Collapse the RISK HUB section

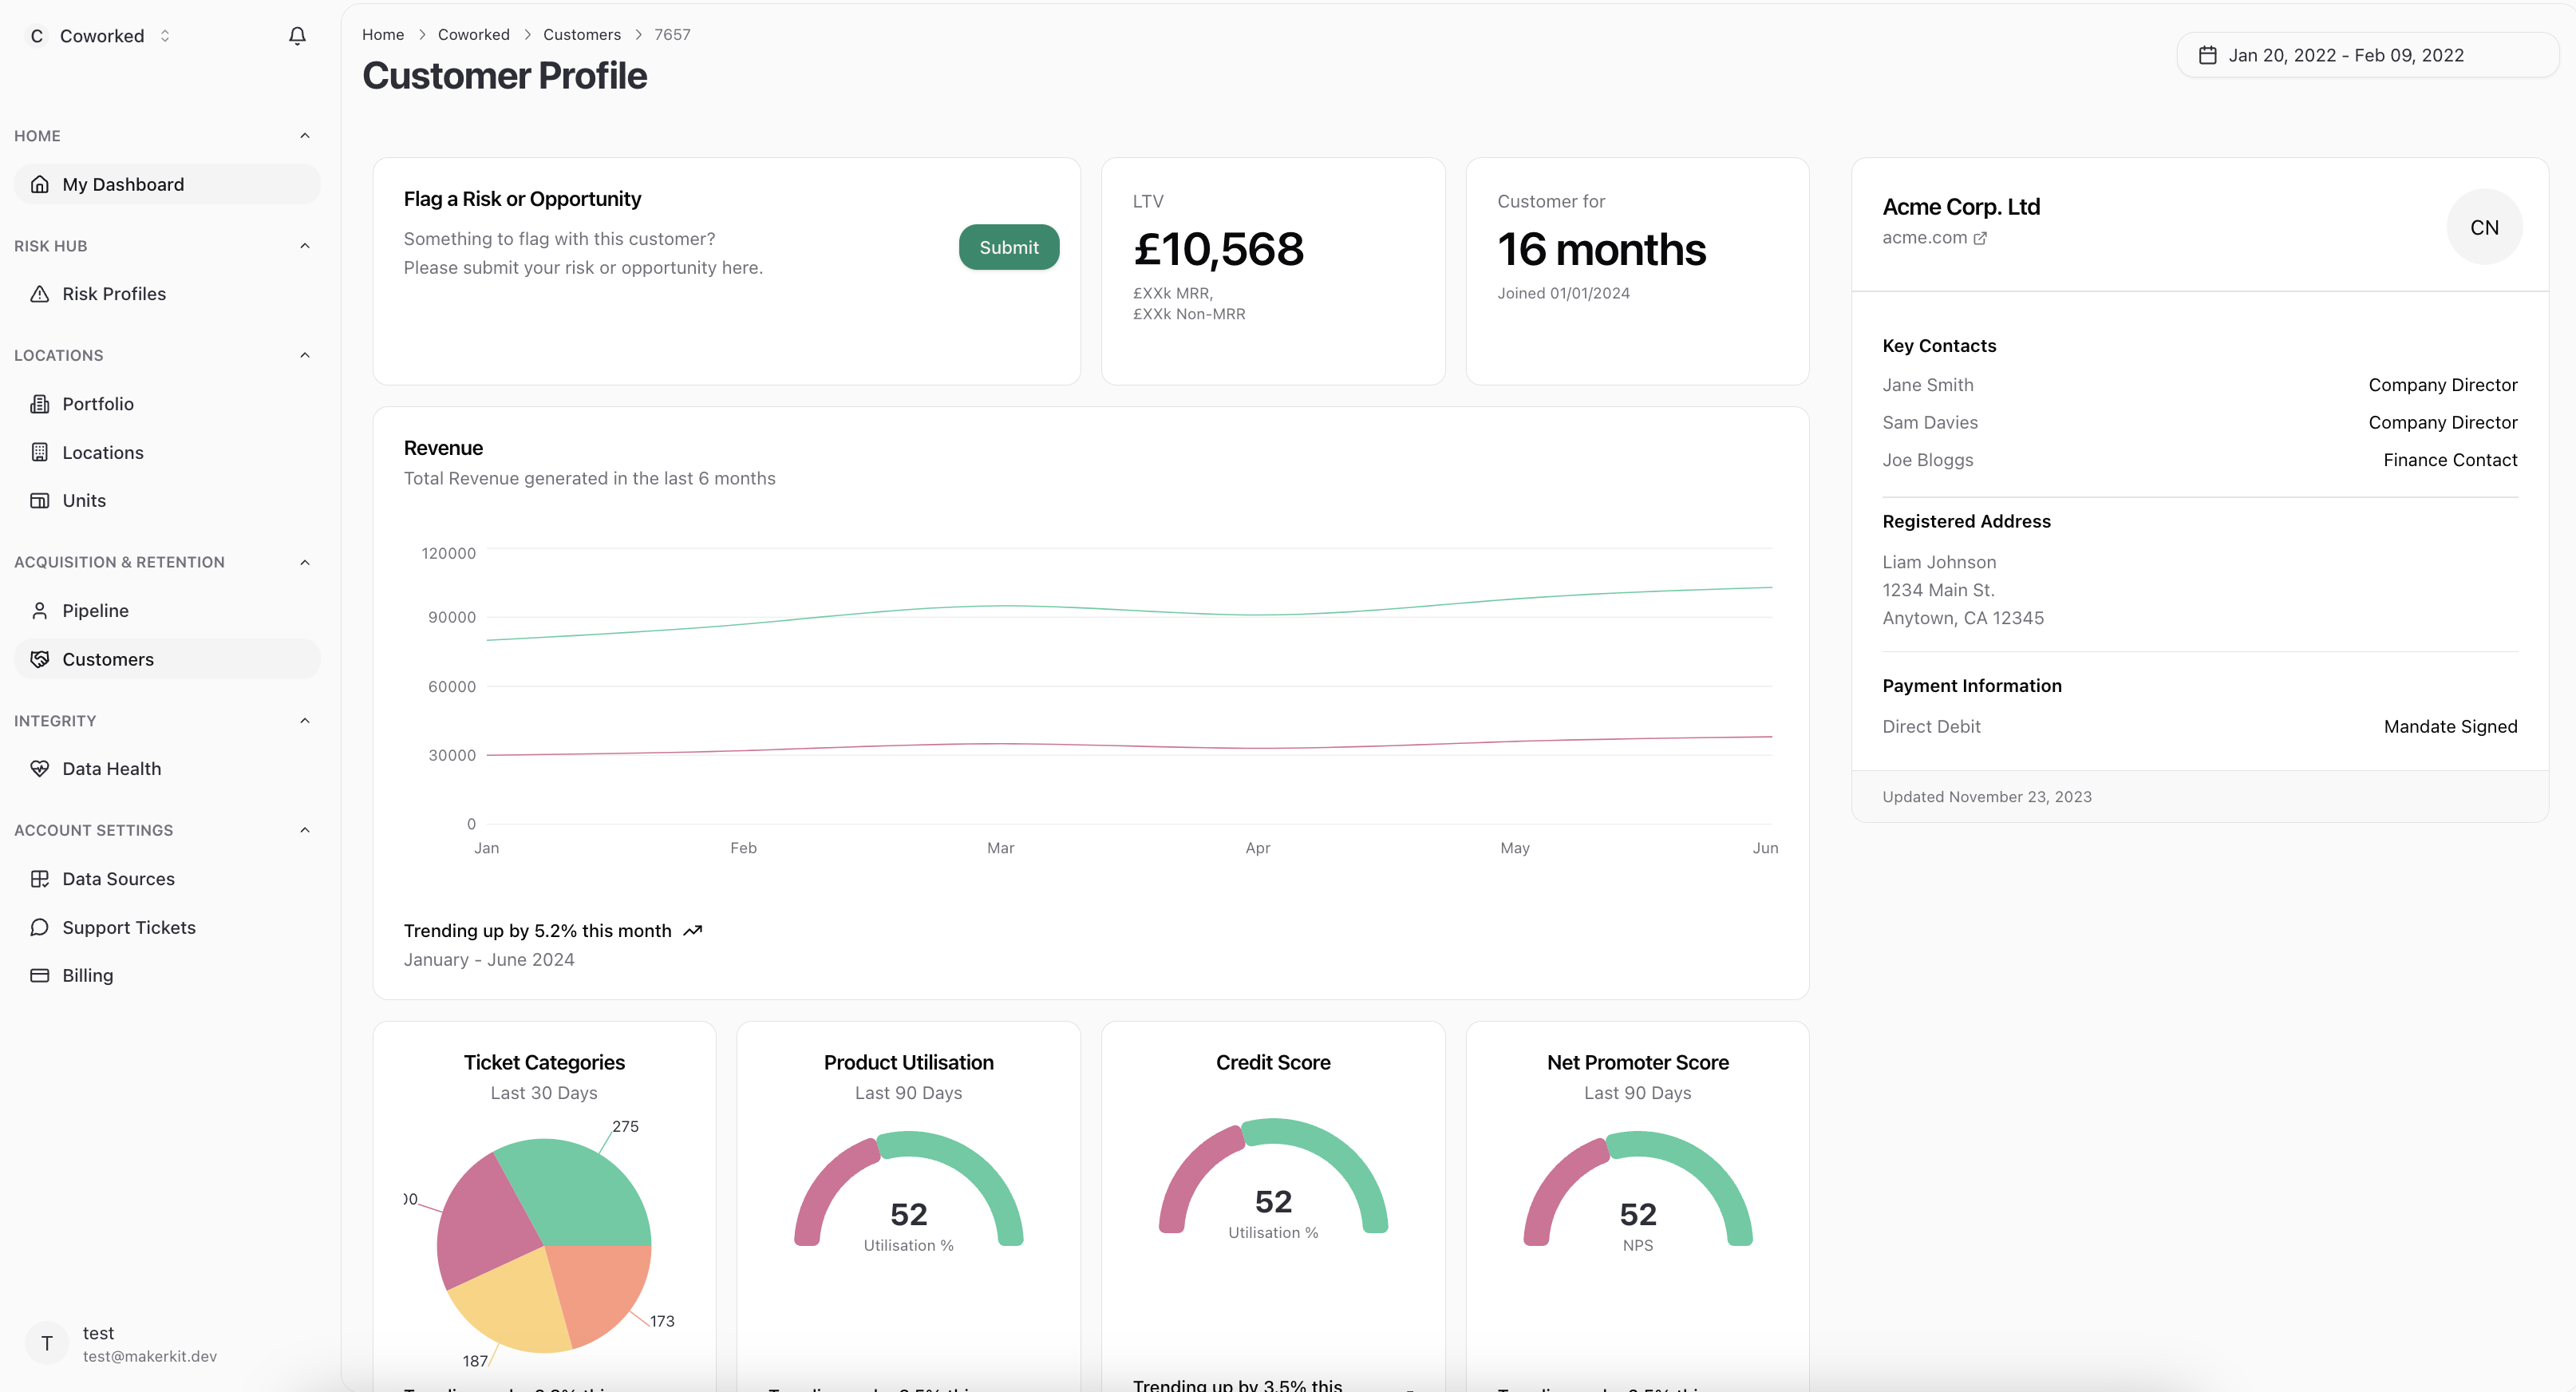304,246
